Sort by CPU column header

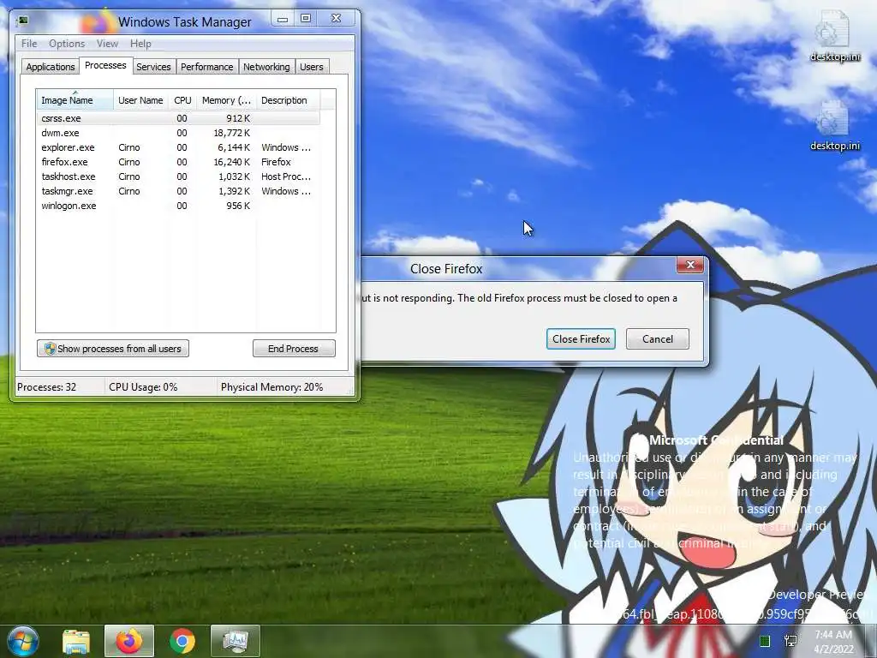tap(183, 100)
